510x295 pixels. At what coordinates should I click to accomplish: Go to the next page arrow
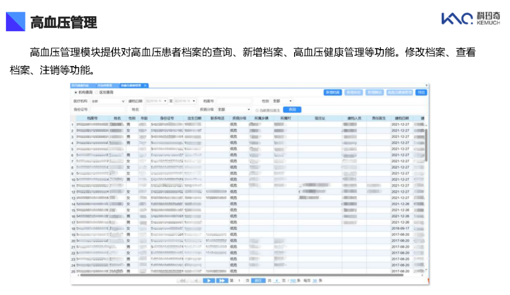point(209,281)
